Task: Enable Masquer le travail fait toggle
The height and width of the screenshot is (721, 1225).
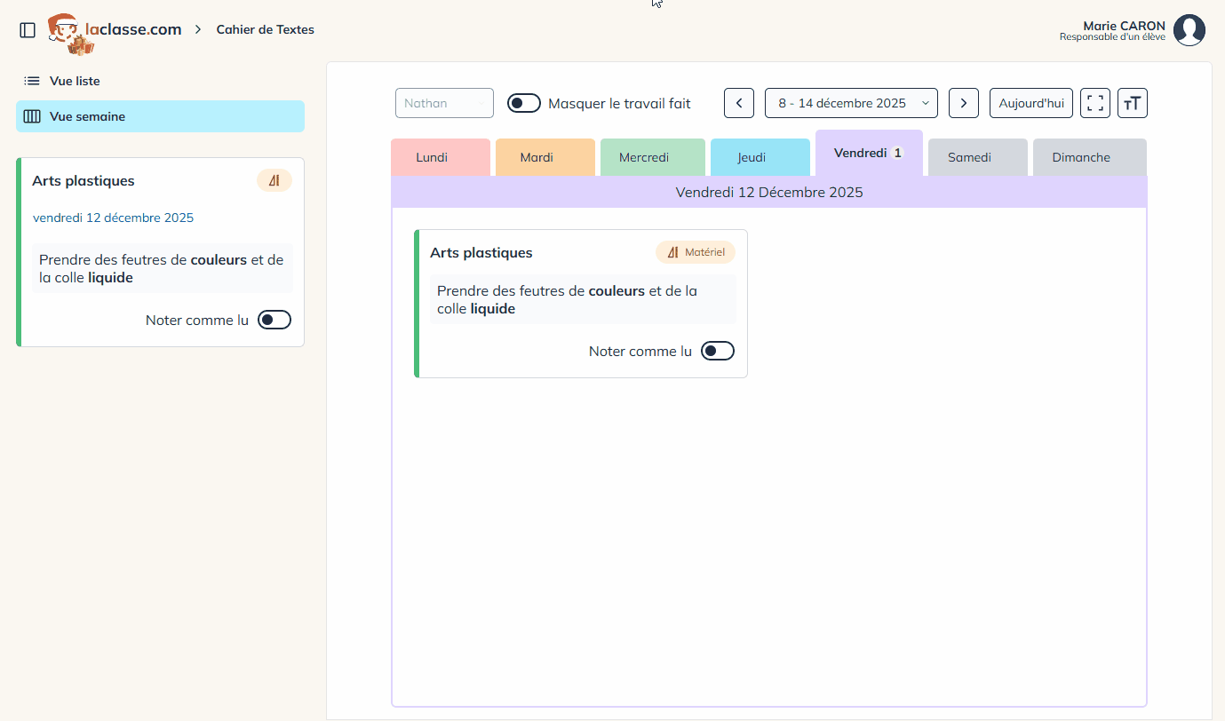Action: (x=524, y=103)
